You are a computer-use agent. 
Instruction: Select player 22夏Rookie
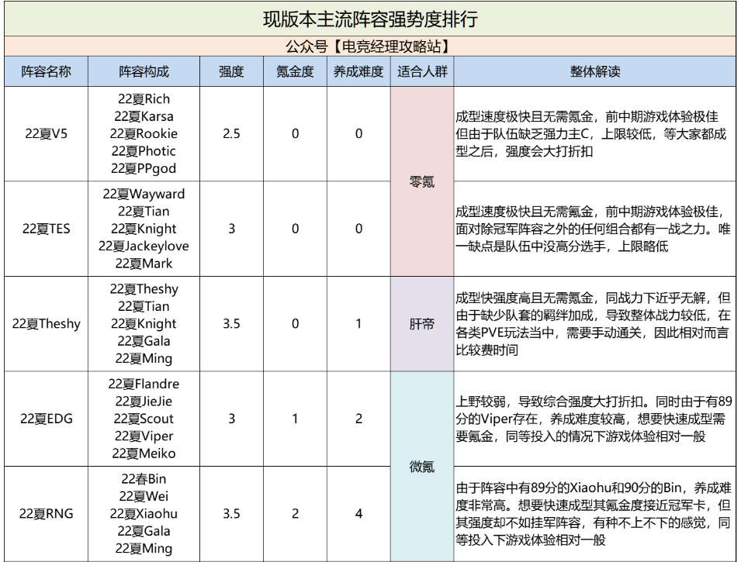click(144, 133)
